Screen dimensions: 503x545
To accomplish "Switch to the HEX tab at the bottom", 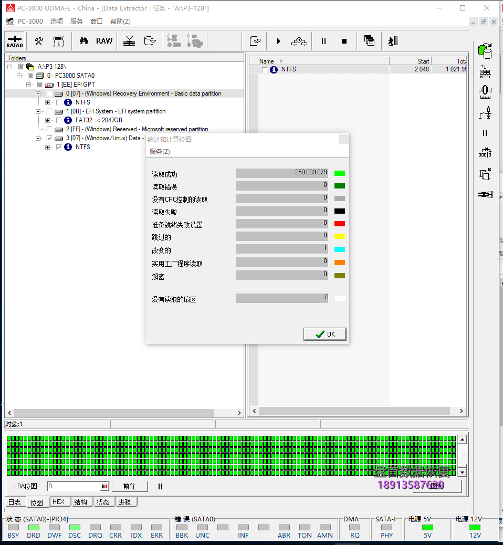I will click(59, 501).
